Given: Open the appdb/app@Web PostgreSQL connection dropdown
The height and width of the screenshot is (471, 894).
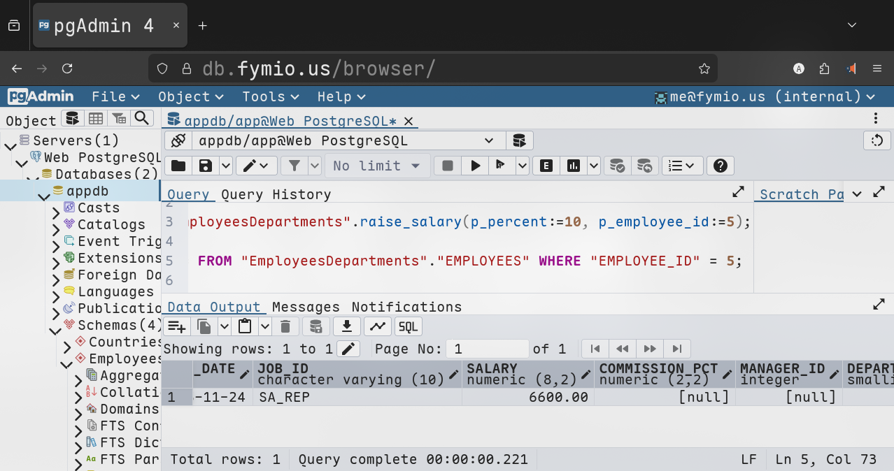Looking at the screenshot, I should tap(347, 140).
